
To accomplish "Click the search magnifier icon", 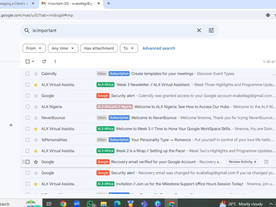I will [x=27, y=30].
